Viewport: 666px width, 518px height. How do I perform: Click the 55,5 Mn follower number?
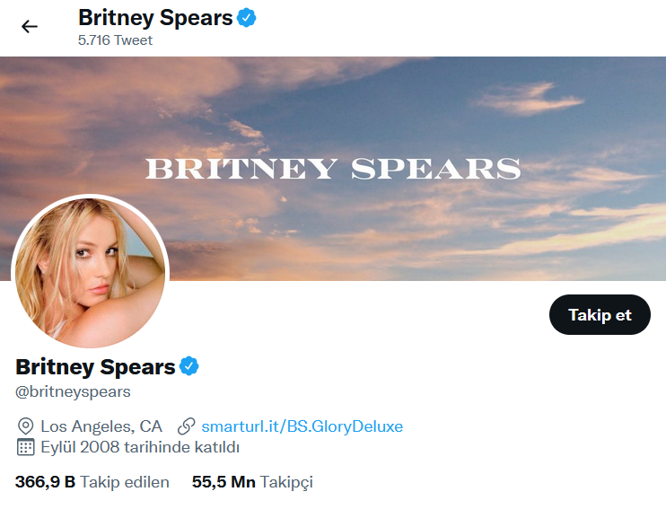(x=223, y=482)
